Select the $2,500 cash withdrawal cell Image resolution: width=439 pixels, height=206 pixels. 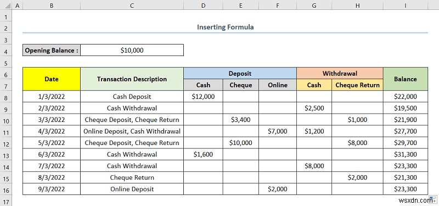(x=314, y=108)
